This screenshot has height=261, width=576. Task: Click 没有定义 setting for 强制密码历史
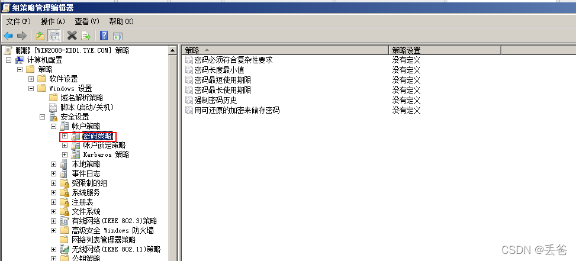pos(406,100)
